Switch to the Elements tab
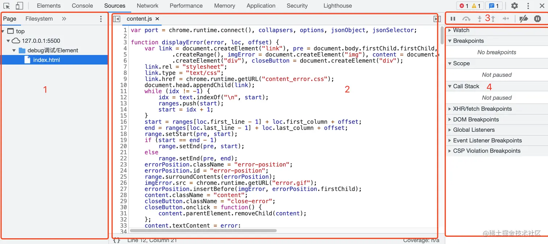 tap(49, 6)
